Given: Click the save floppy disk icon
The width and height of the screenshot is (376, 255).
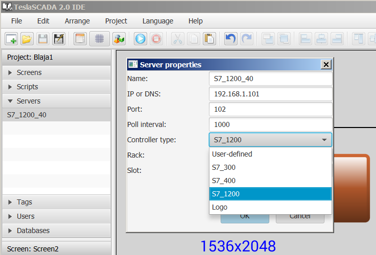Looking at the screenshot, I should [43, 39].
